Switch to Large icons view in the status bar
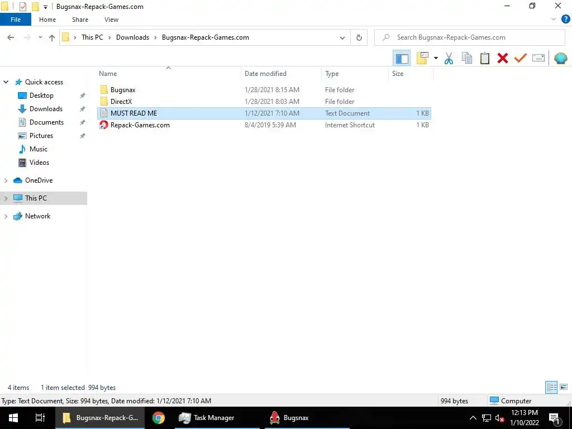 coord(564,387)
